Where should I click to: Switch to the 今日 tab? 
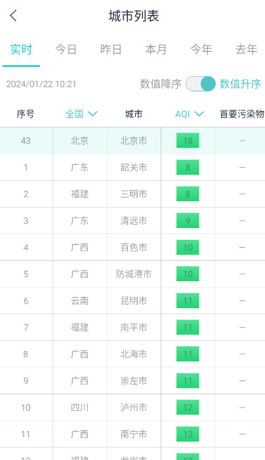(x=66, y=49)
